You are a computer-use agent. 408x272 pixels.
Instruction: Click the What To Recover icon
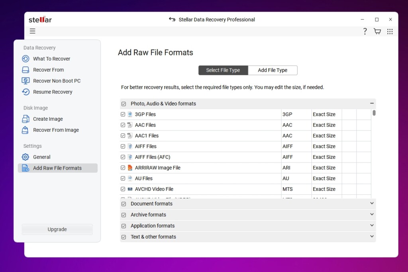pyautogui.click(x=25, y=59)
